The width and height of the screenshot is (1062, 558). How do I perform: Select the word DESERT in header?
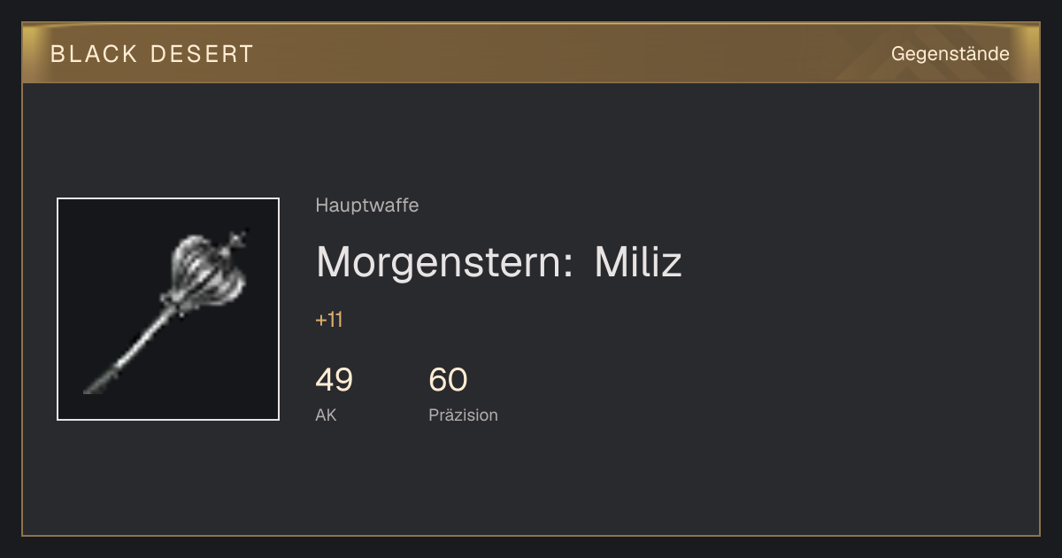203,54
